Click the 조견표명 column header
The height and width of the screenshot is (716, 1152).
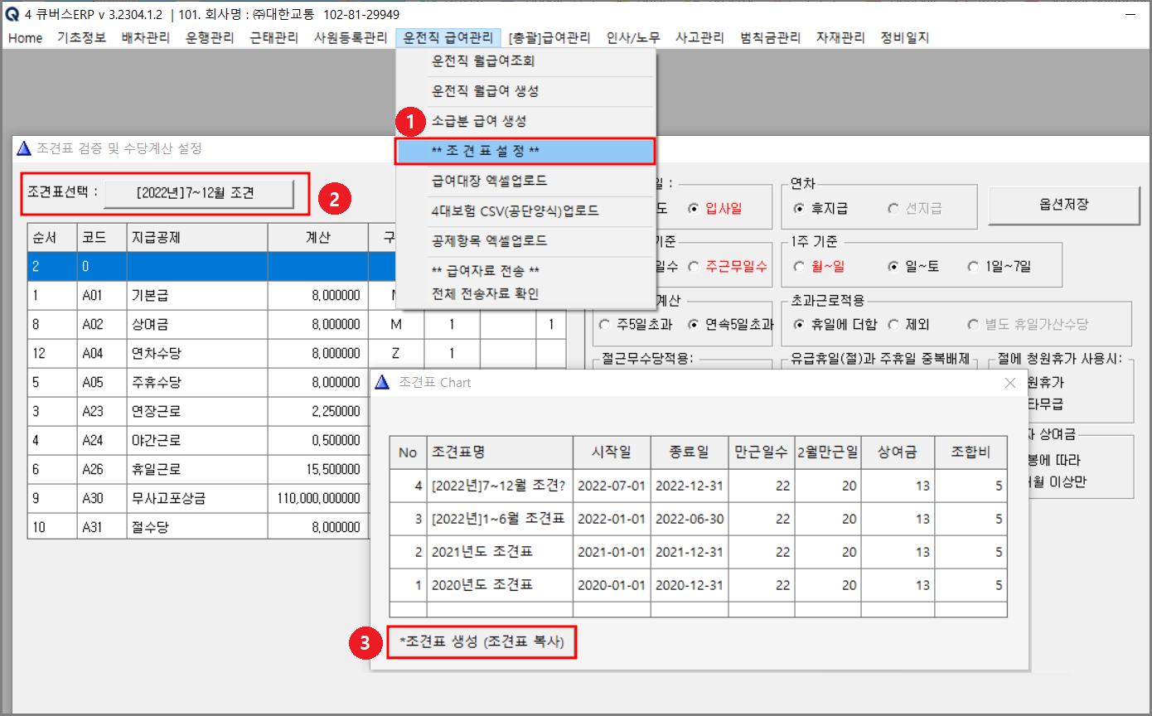(x=499, y=452)
